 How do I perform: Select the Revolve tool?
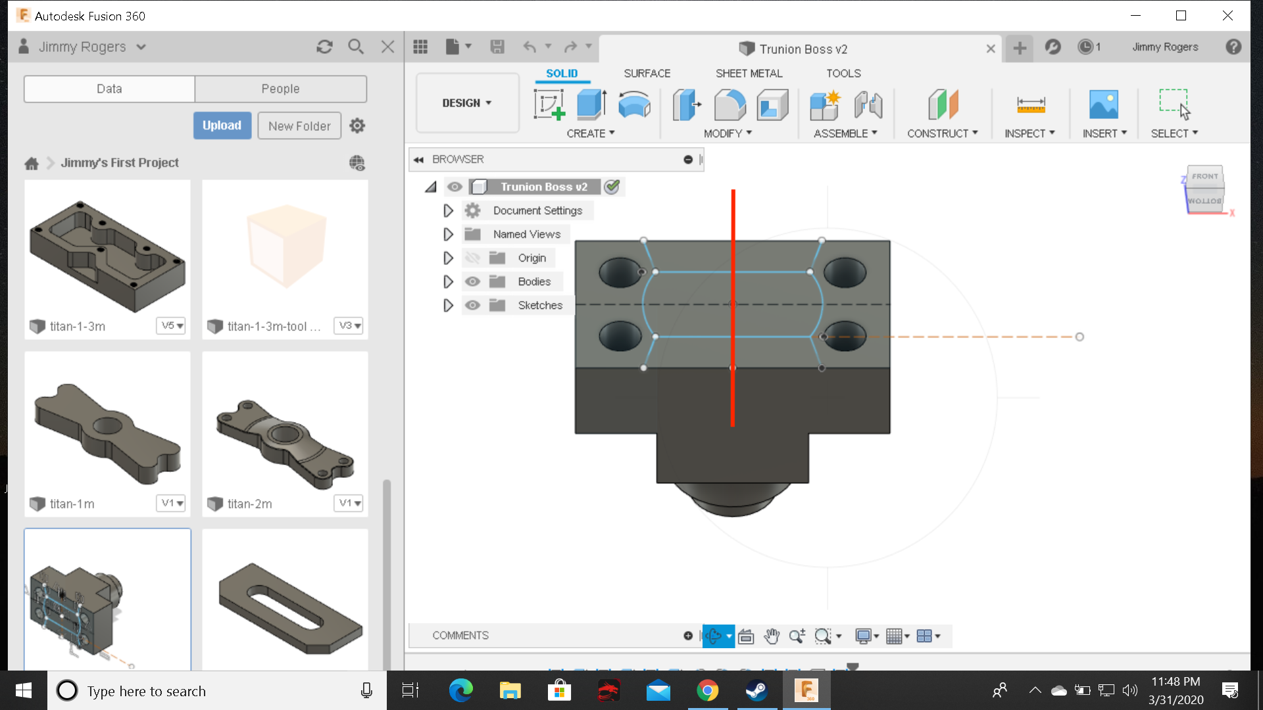(633, 104)
